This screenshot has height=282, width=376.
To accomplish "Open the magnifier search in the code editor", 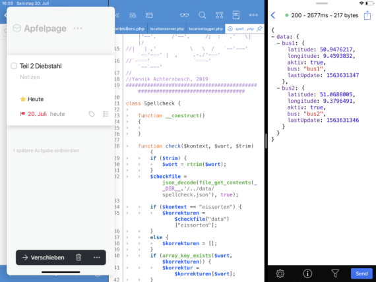I will (202, 15).
